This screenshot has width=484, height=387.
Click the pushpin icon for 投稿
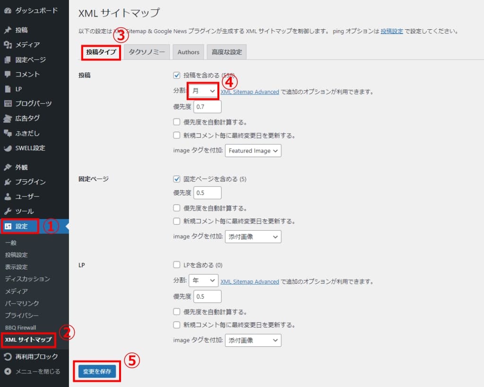click(8, 30)
